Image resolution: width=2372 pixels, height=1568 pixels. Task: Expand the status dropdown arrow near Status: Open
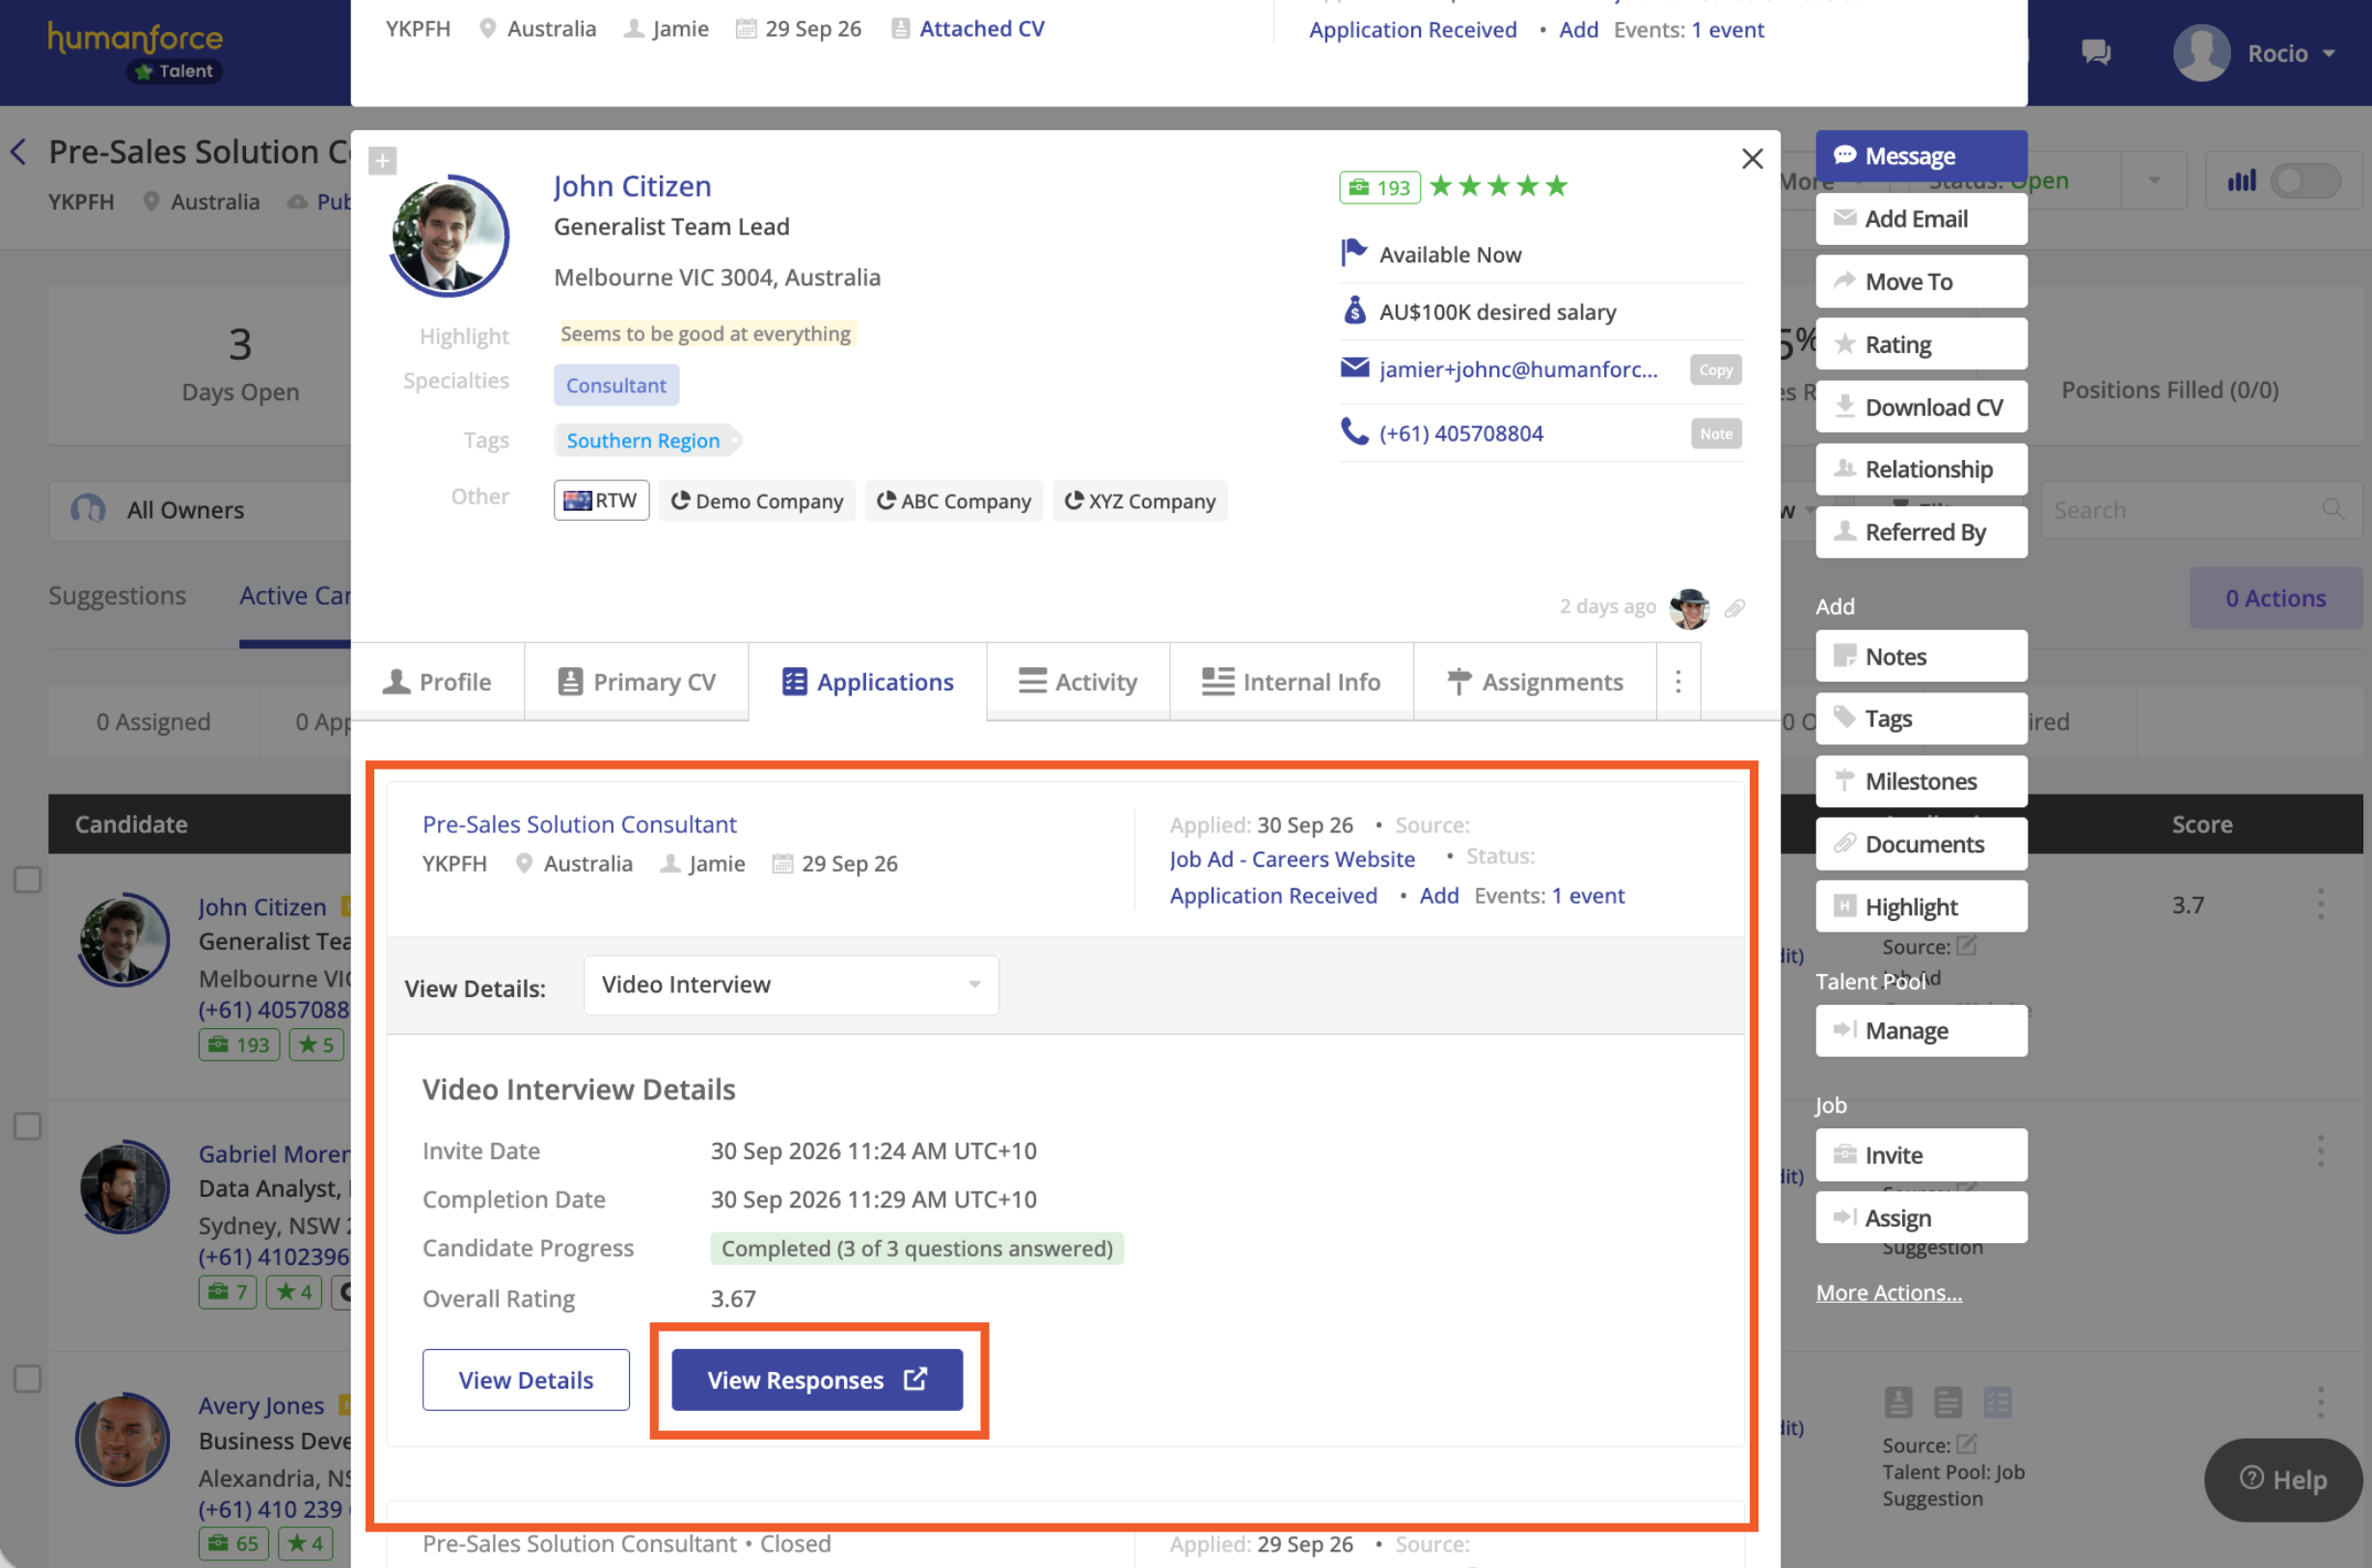2153,181
